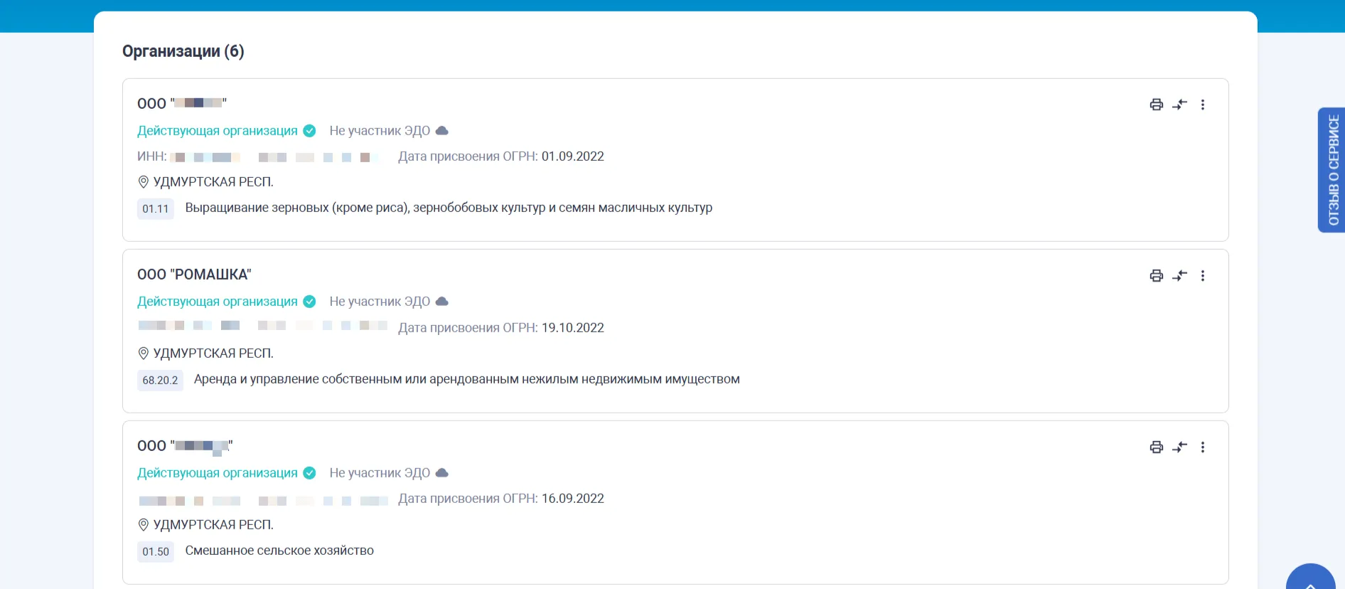Open the third organization title above 16.09.2022
The height and width of the screenshot is (589, 1345).
point(185,446)
